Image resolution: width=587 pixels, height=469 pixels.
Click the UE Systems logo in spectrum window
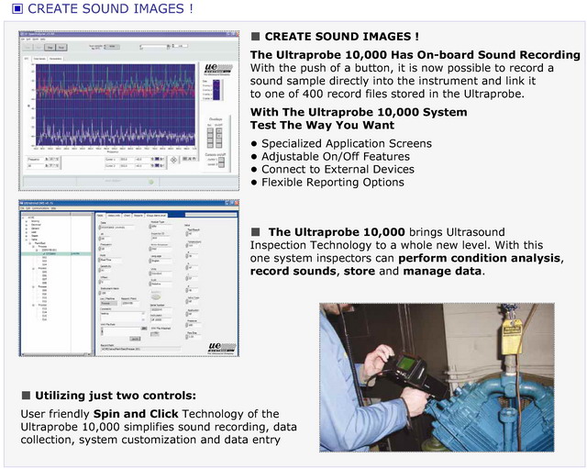(x=218, y=70)
